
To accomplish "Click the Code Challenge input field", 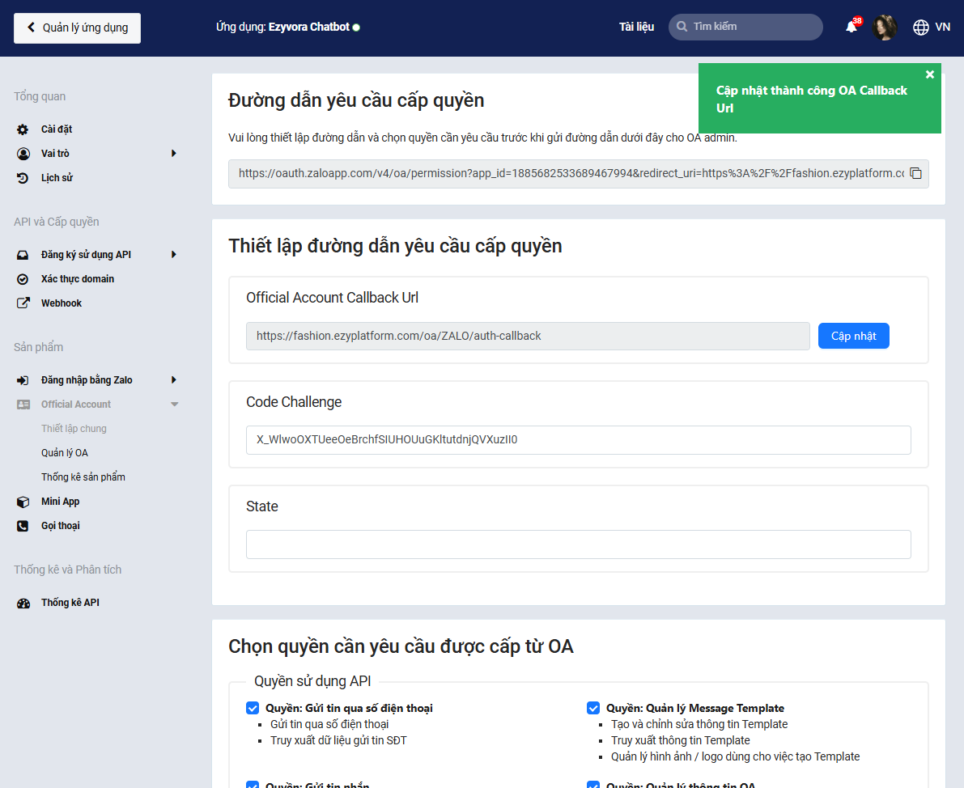I will (578, 440).
